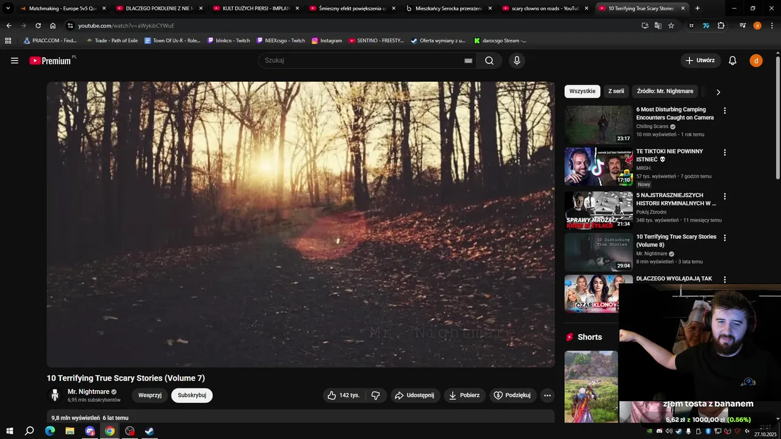This screenshot has width=781, height=439.
Task: Click the Pobierz download button
Action: 465,395
